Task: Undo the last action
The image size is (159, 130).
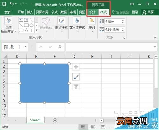Action: click(x=12, y=4)
